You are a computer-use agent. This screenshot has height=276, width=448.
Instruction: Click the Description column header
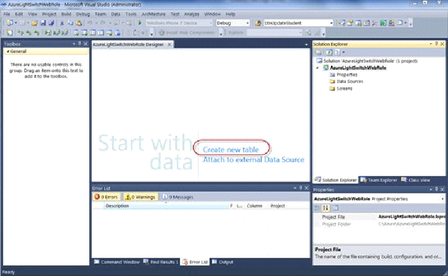[118, 206]
